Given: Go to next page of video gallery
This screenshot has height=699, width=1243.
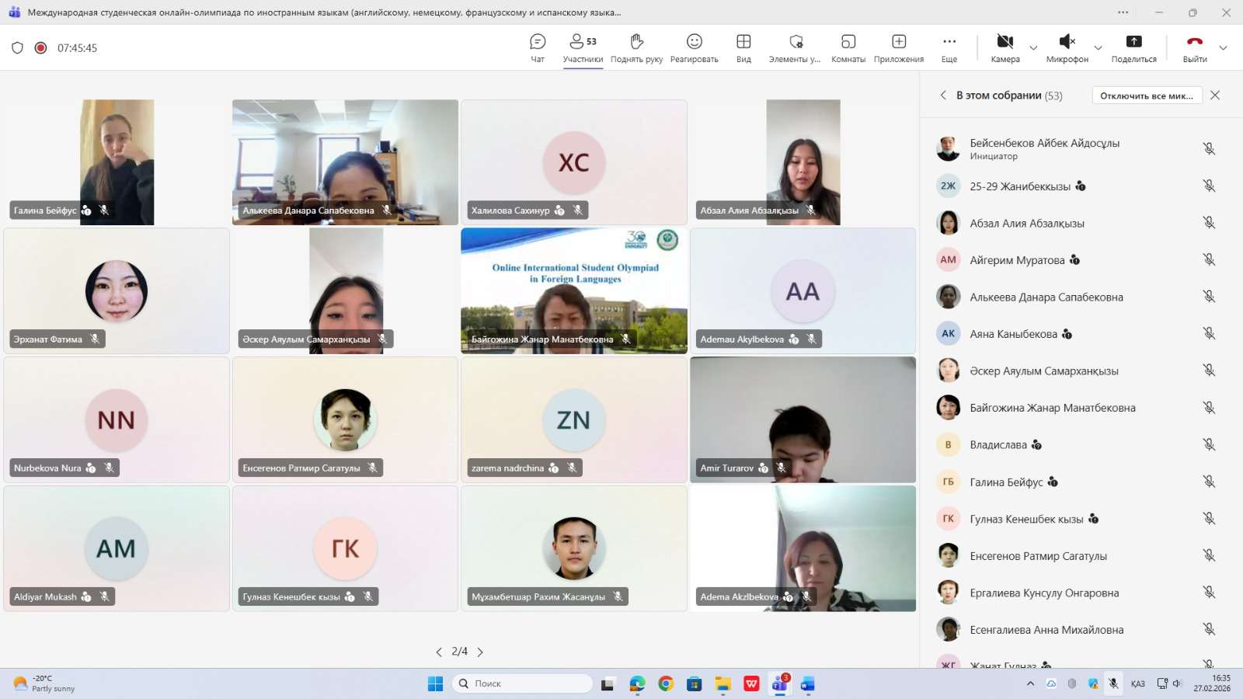Looking at the screenshot, I should [x=480, y=652].
